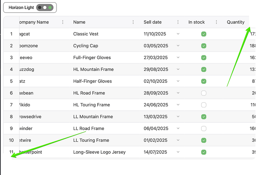Click the HL Mountain Frame cell

coord(104,69)
